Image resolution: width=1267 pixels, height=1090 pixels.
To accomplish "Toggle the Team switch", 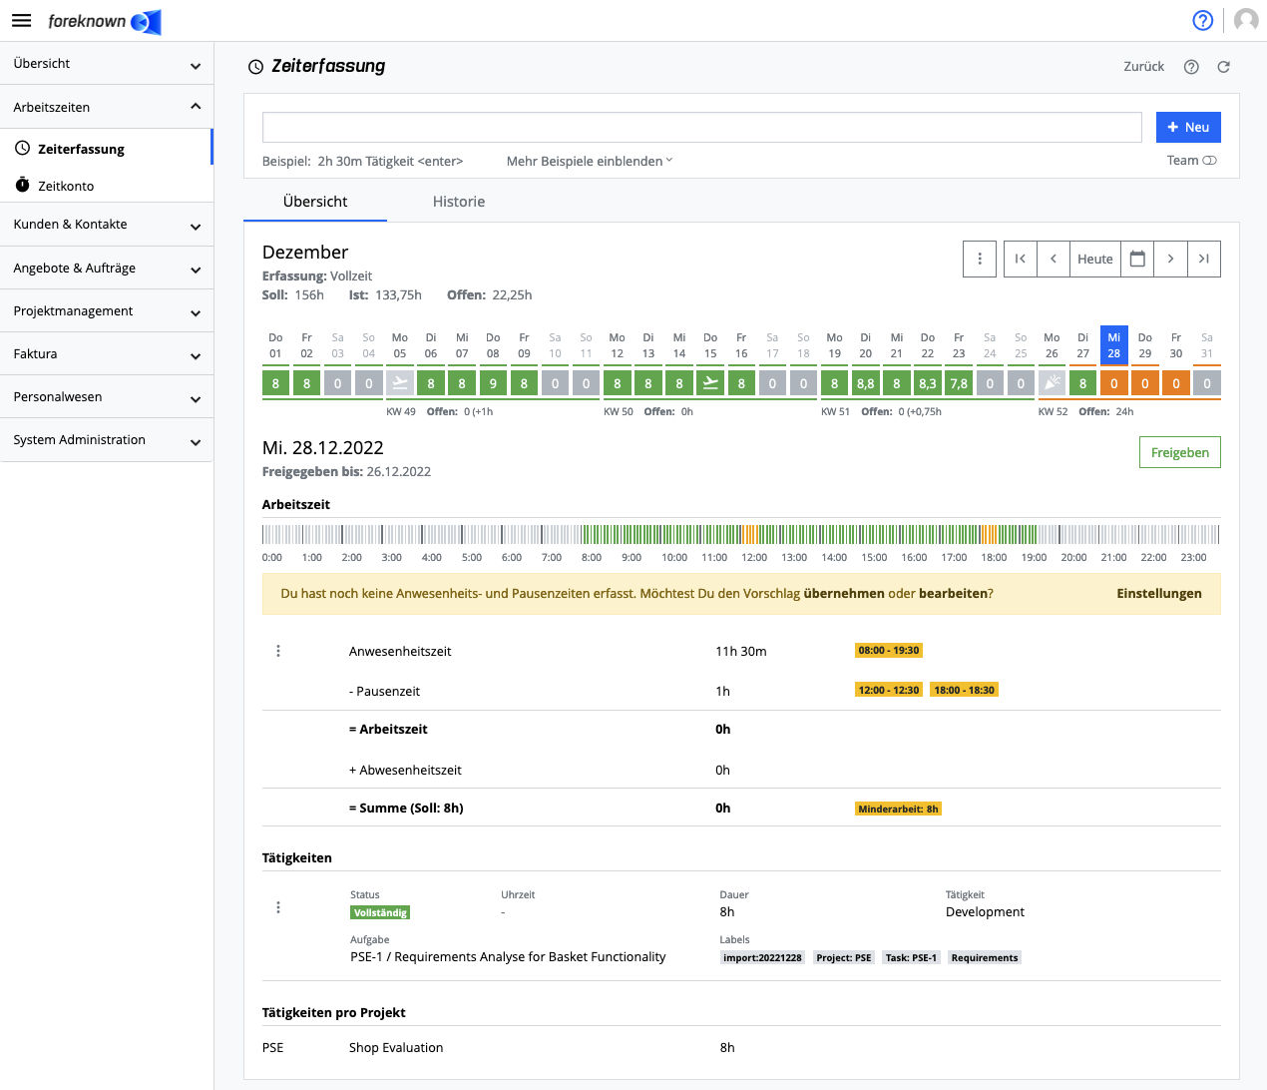I will click(1209, 161).
